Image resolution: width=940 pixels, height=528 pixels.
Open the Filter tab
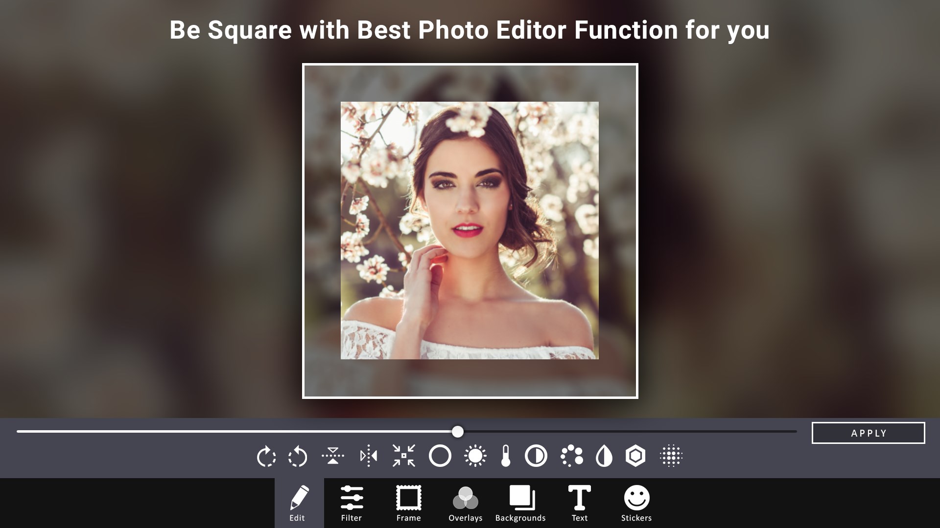(352, 503)
